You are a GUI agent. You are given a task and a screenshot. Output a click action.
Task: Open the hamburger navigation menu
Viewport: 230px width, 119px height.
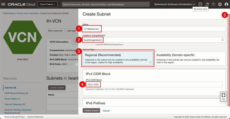(x=3, y=4)
